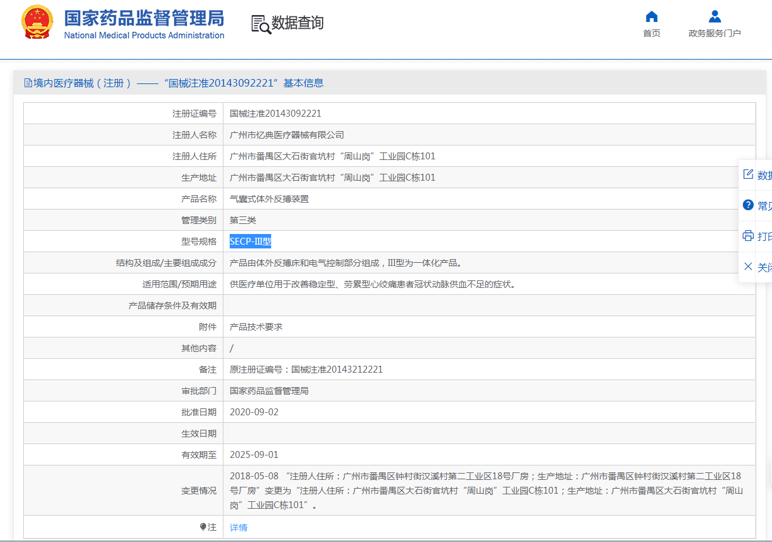Click the document icon before 境内医疗器械
Viewport: 772px width, 542px height.
tap(28, 83)
